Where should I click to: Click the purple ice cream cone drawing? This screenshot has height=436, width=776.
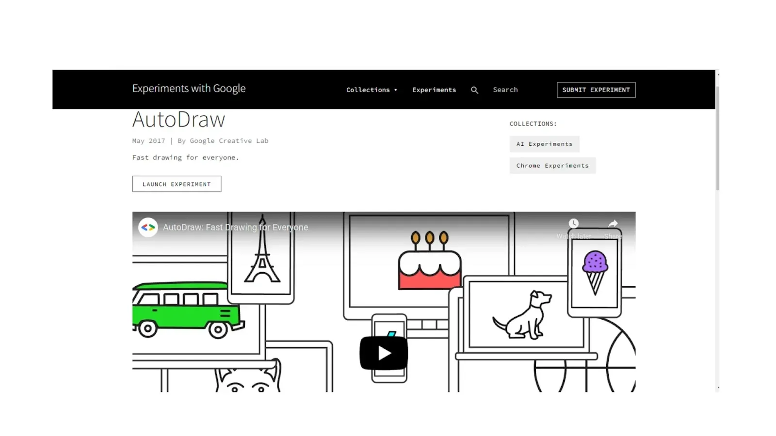tap(595, 272)
